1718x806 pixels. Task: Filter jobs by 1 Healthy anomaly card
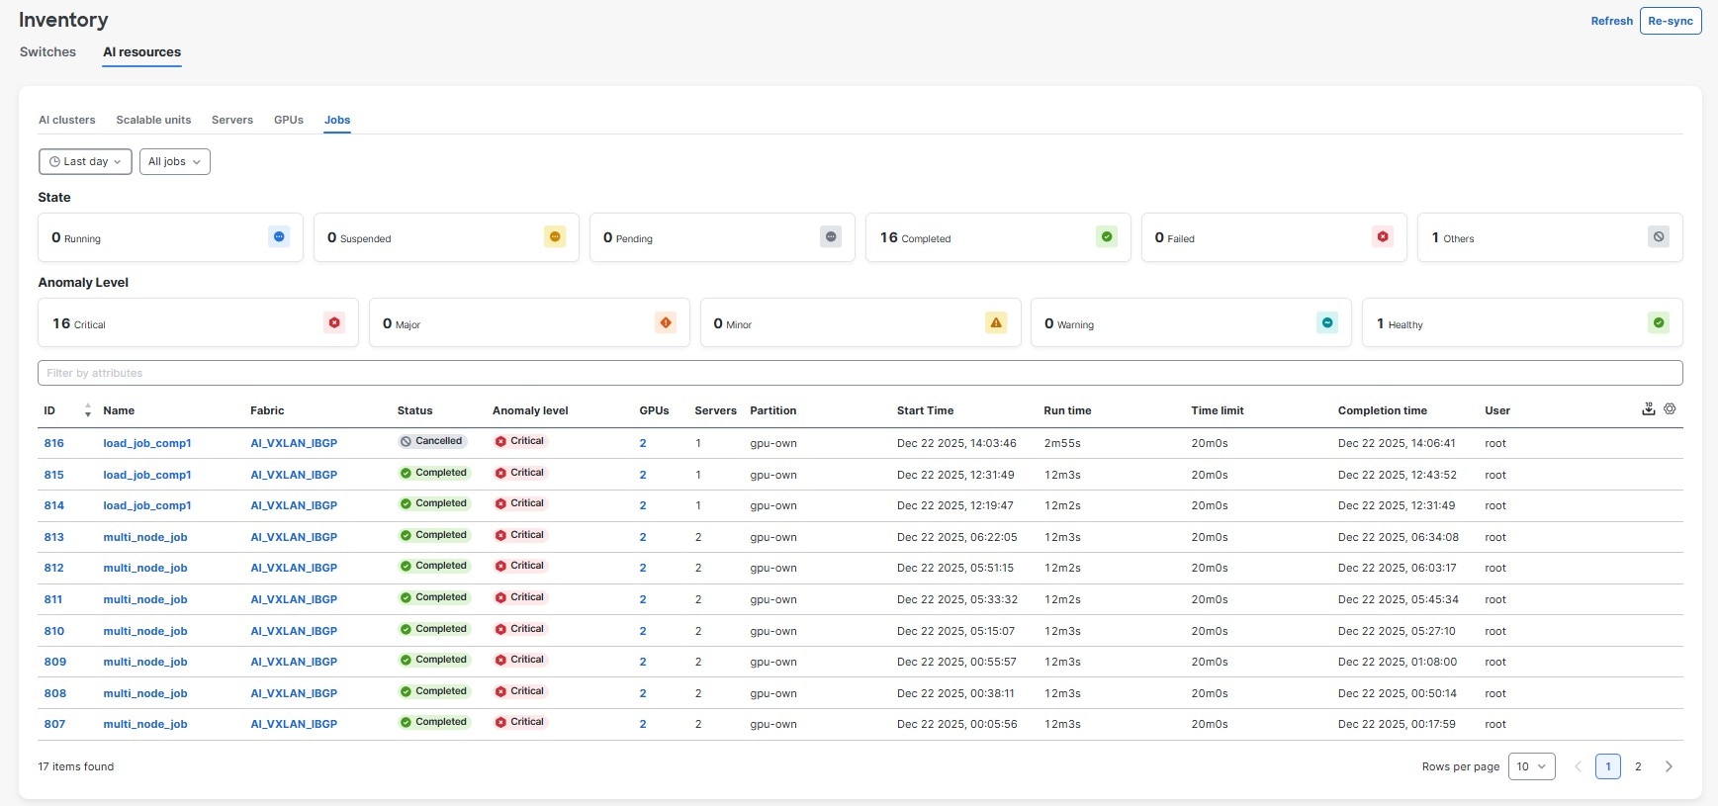1520,323
